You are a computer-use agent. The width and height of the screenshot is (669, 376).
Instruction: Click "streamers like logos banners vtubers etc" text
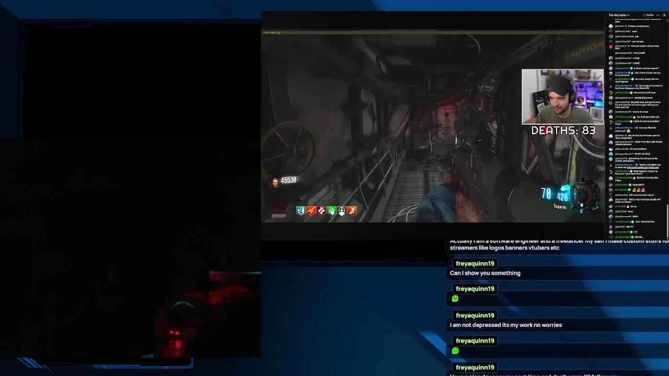504,248
